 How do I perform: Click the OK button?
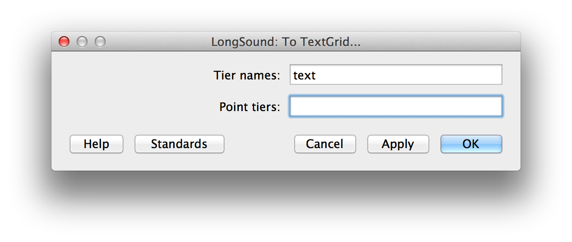click(x=471, y=144)
